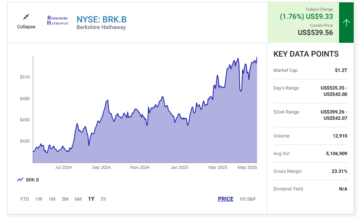Click the Dividend Yield label

click(x=288, y=189)
